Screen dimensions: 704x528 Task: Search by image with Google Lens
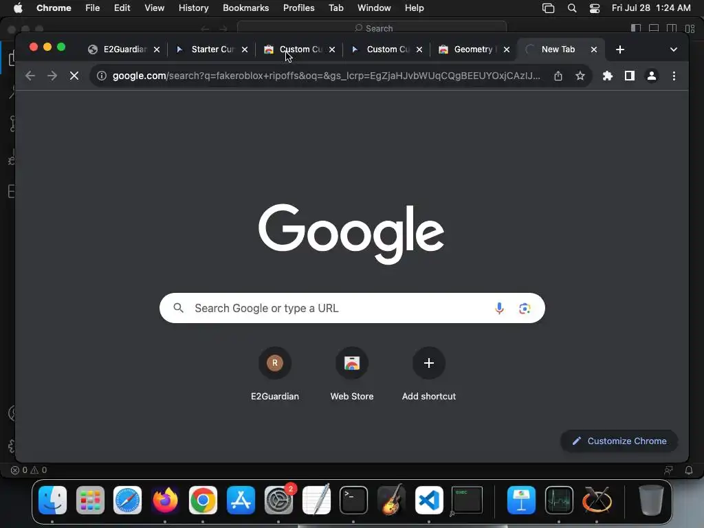tap(525, 308)
